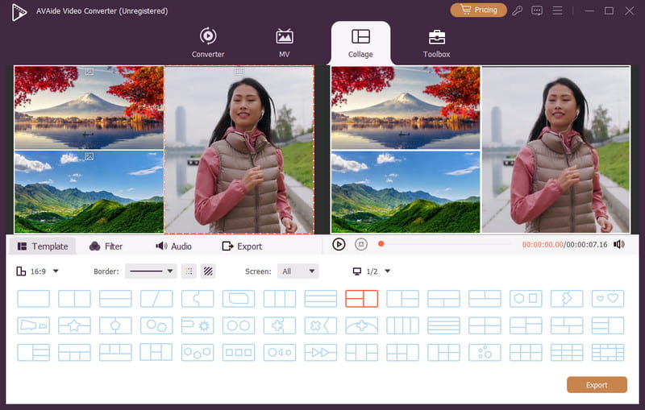Choose the two vertical halves template

click(74, 299)
